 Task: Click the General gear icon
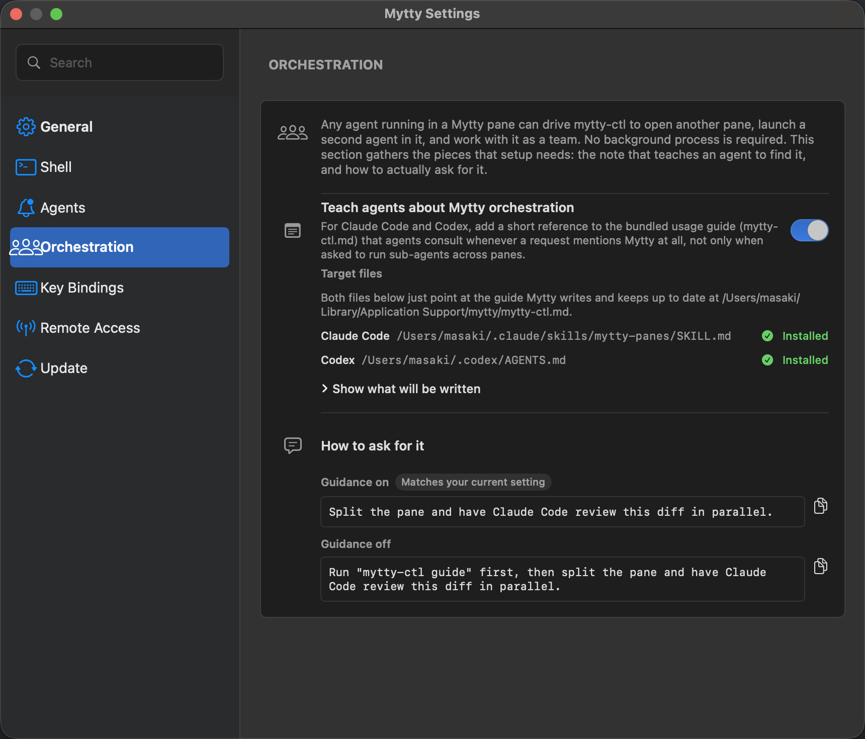26,127
